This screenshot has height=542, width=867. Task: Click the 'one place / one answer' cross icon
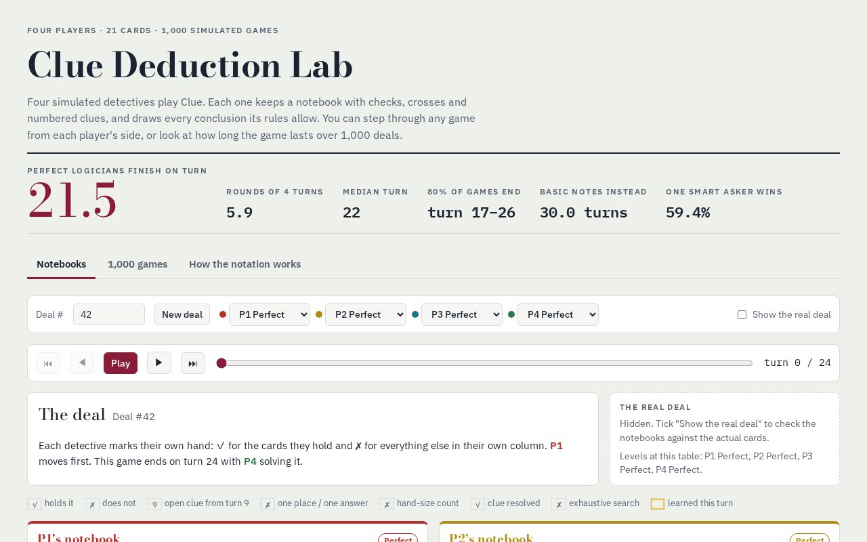pyautogui.click(x=268, y=504)
